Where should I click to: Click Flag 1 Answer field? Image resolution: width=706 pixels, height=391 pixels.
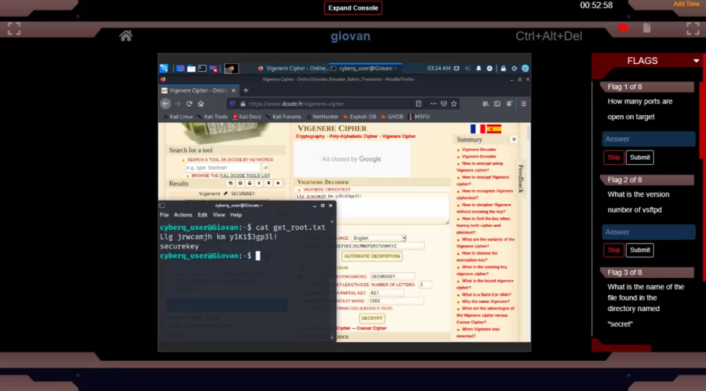coord(649,139)
